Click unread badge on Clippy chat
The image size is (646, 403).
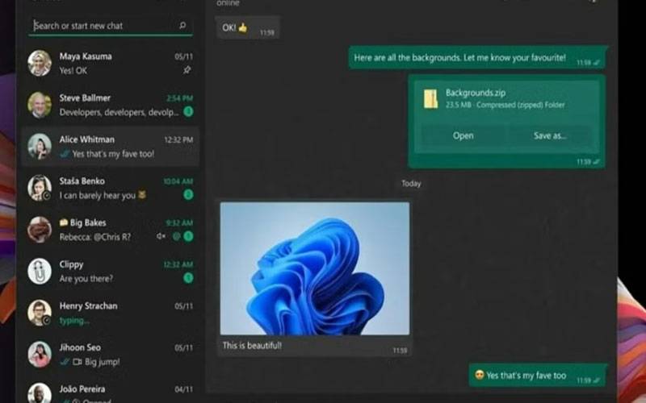click(188, 278)
